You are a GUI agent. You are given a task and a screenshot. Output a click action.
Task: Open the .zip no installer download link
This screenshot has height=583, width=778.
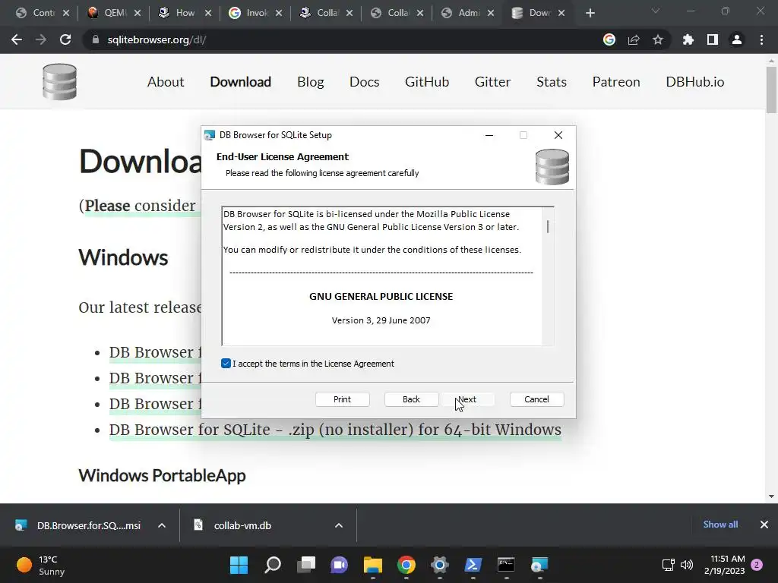[x=335, y=430]
